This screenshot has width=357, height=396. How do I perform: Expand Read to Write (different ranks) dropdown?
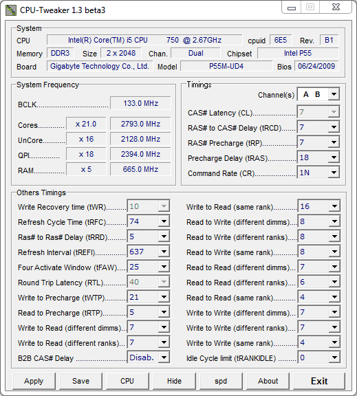(x=334, y=236)
